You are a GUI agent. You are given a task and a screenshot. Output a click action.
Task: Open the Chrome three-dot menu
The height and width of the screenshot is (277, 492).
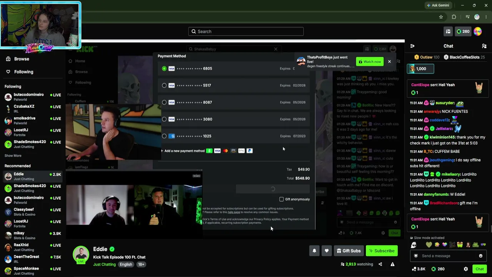[486, 17]
